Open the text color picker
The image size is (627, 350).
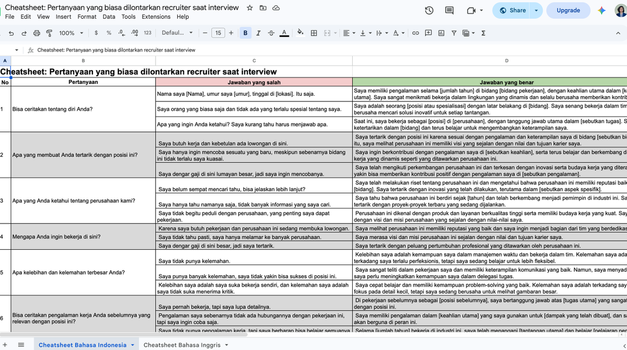pyautogui.click(x=284, y=33)
